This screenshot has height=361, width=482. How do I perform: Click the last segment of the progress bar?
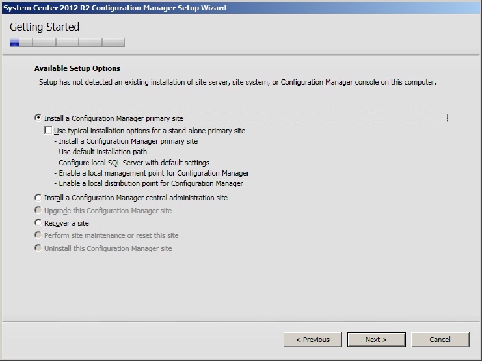[x=113, y=43]
